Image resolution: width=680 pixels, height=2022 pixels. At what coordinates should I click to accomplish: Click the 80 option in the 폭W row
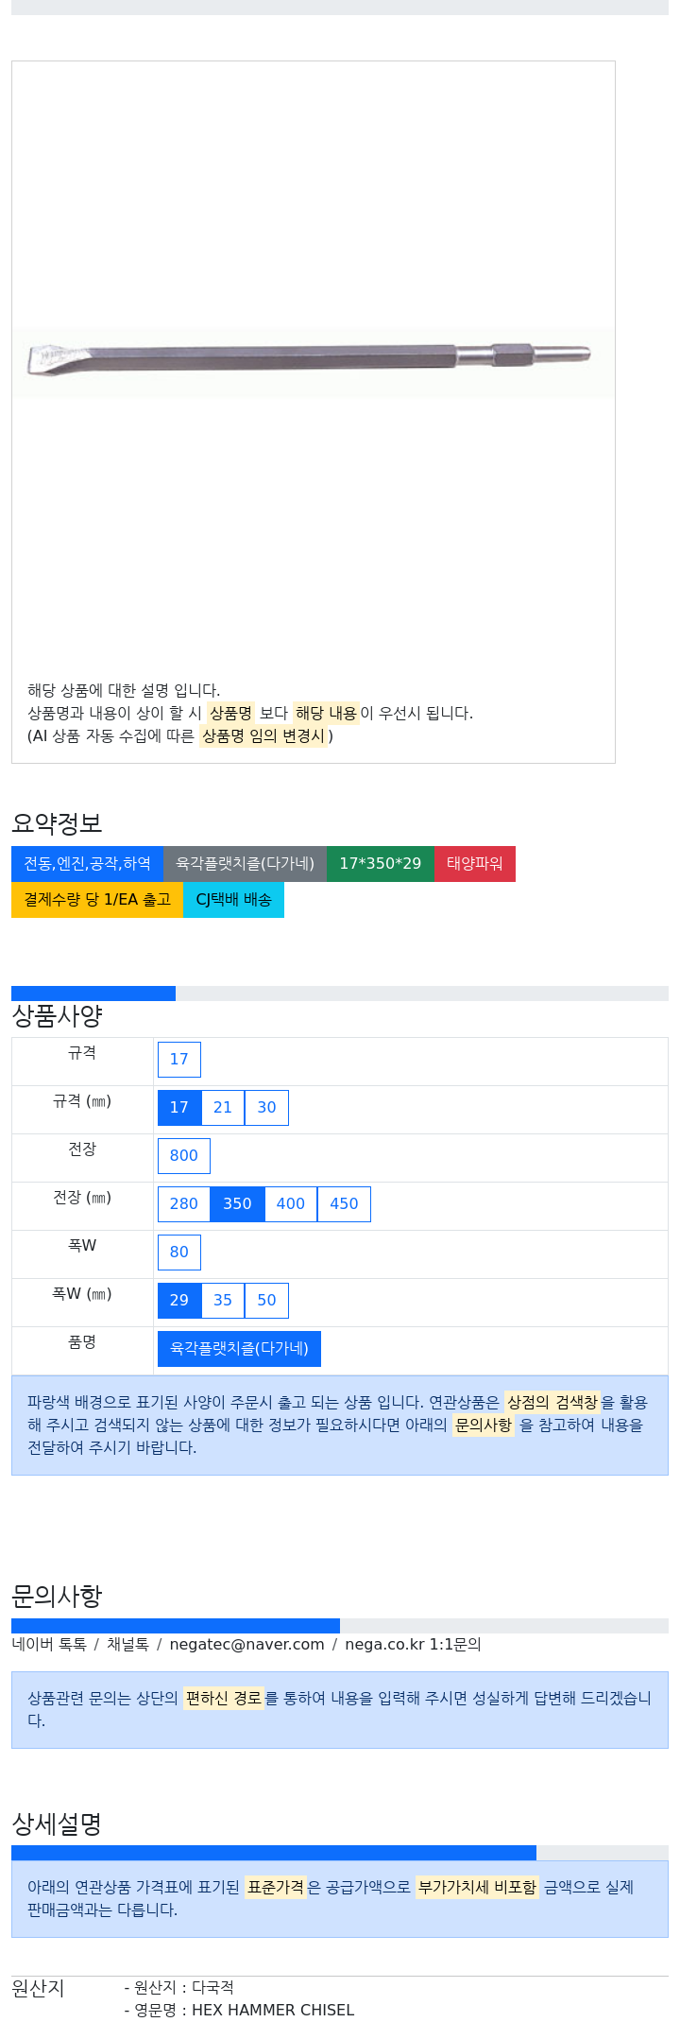pos(179,1253)
